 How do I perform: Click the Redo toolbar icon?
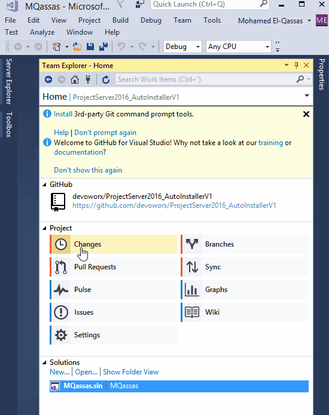point(142,47)
